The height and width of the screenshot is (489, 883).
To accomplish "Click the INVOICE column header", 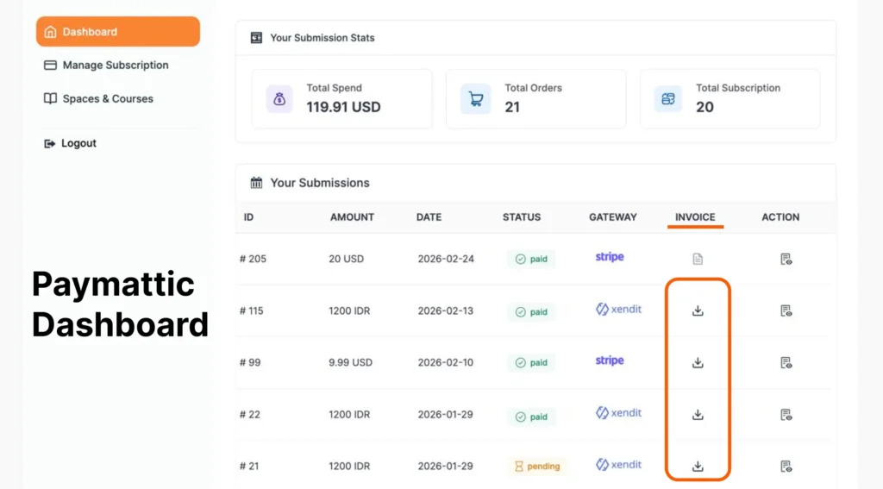I will pos(695,216).
